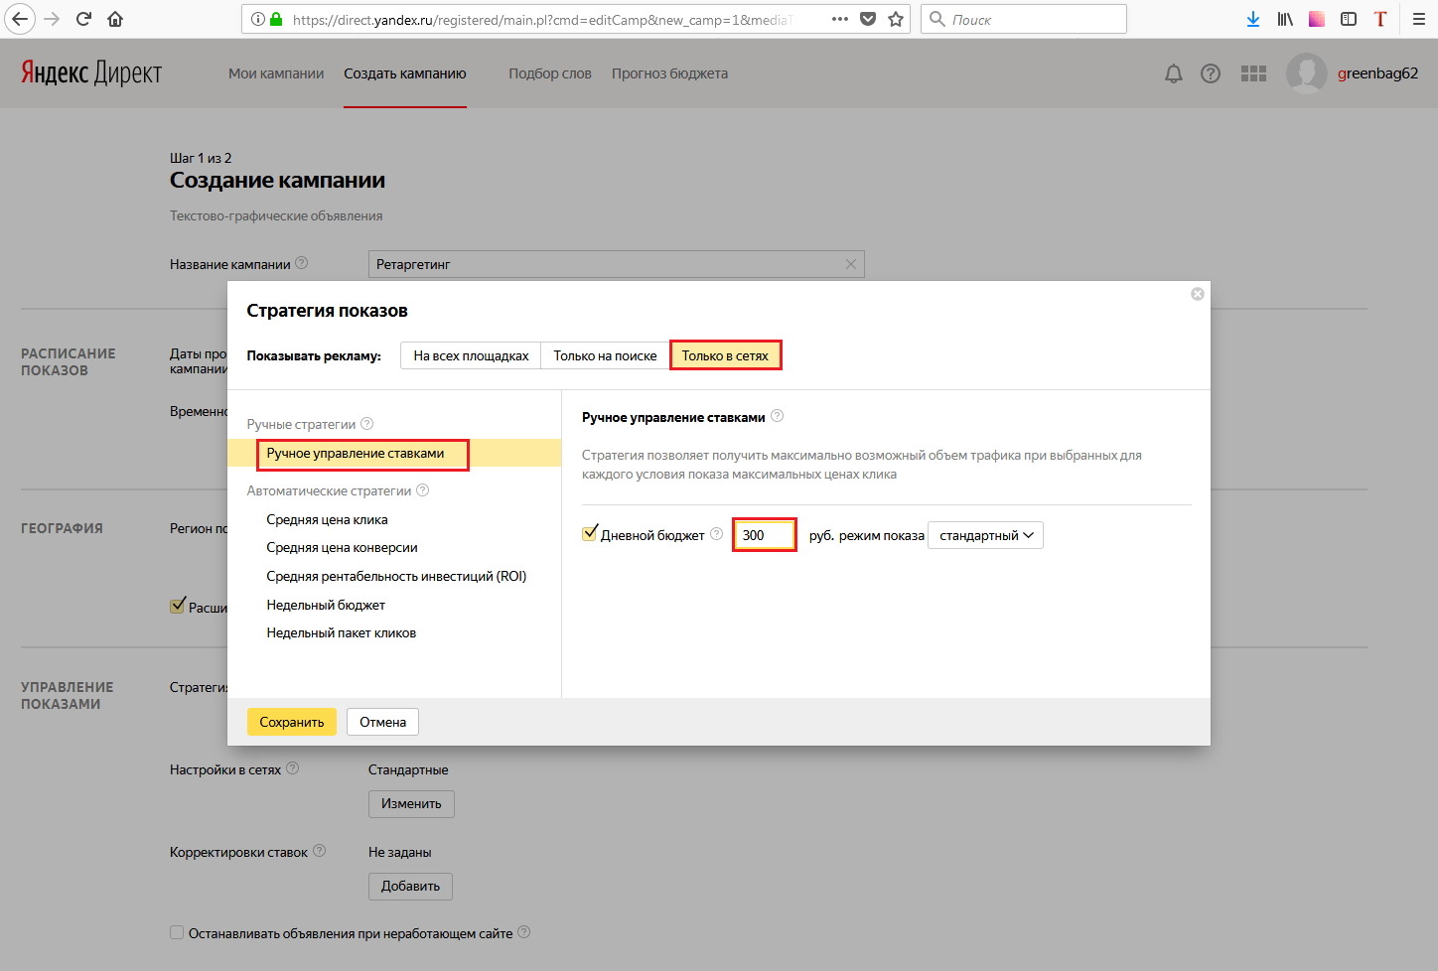This screenshot has width=1438, height=971.
Task: Go to the browser Home icon
Action: pyautogui.click(x=115, y=19)
